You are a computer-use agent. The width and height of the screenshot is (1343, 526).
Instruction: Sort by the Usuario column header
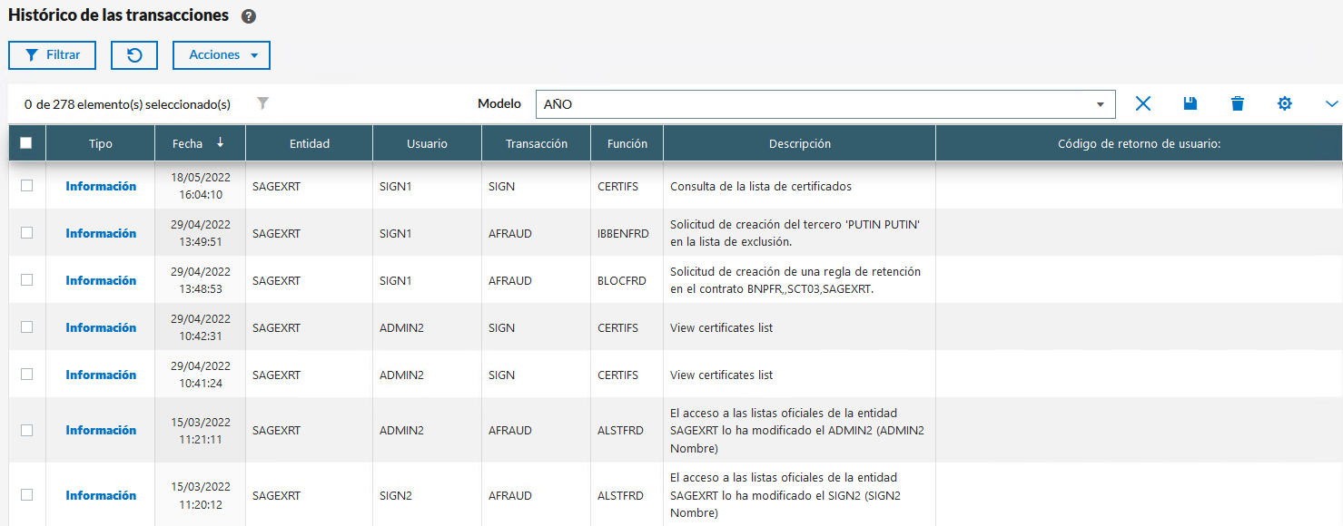coord(427,143)
